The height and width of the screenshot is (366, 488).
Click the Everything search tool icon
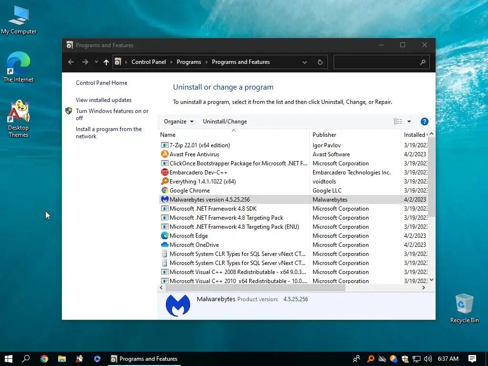pos(164,181)
